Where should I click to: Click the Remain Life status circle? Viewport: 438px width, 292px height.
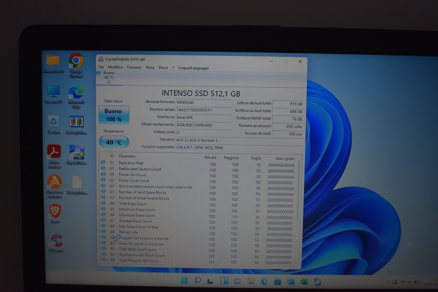pyautogui.click(x=104, y=231)
